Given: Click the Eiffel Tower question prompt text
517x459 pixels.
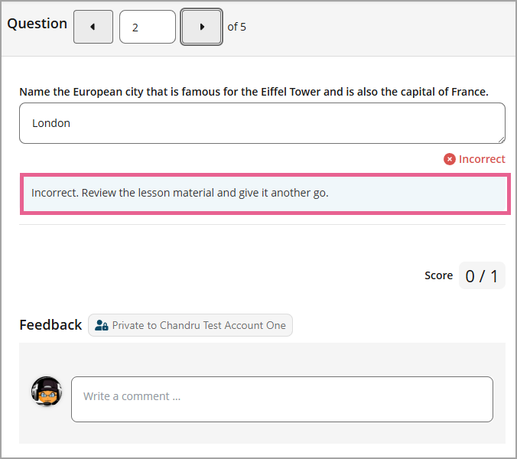Looking at the screenshot, I should click(253, 92).
